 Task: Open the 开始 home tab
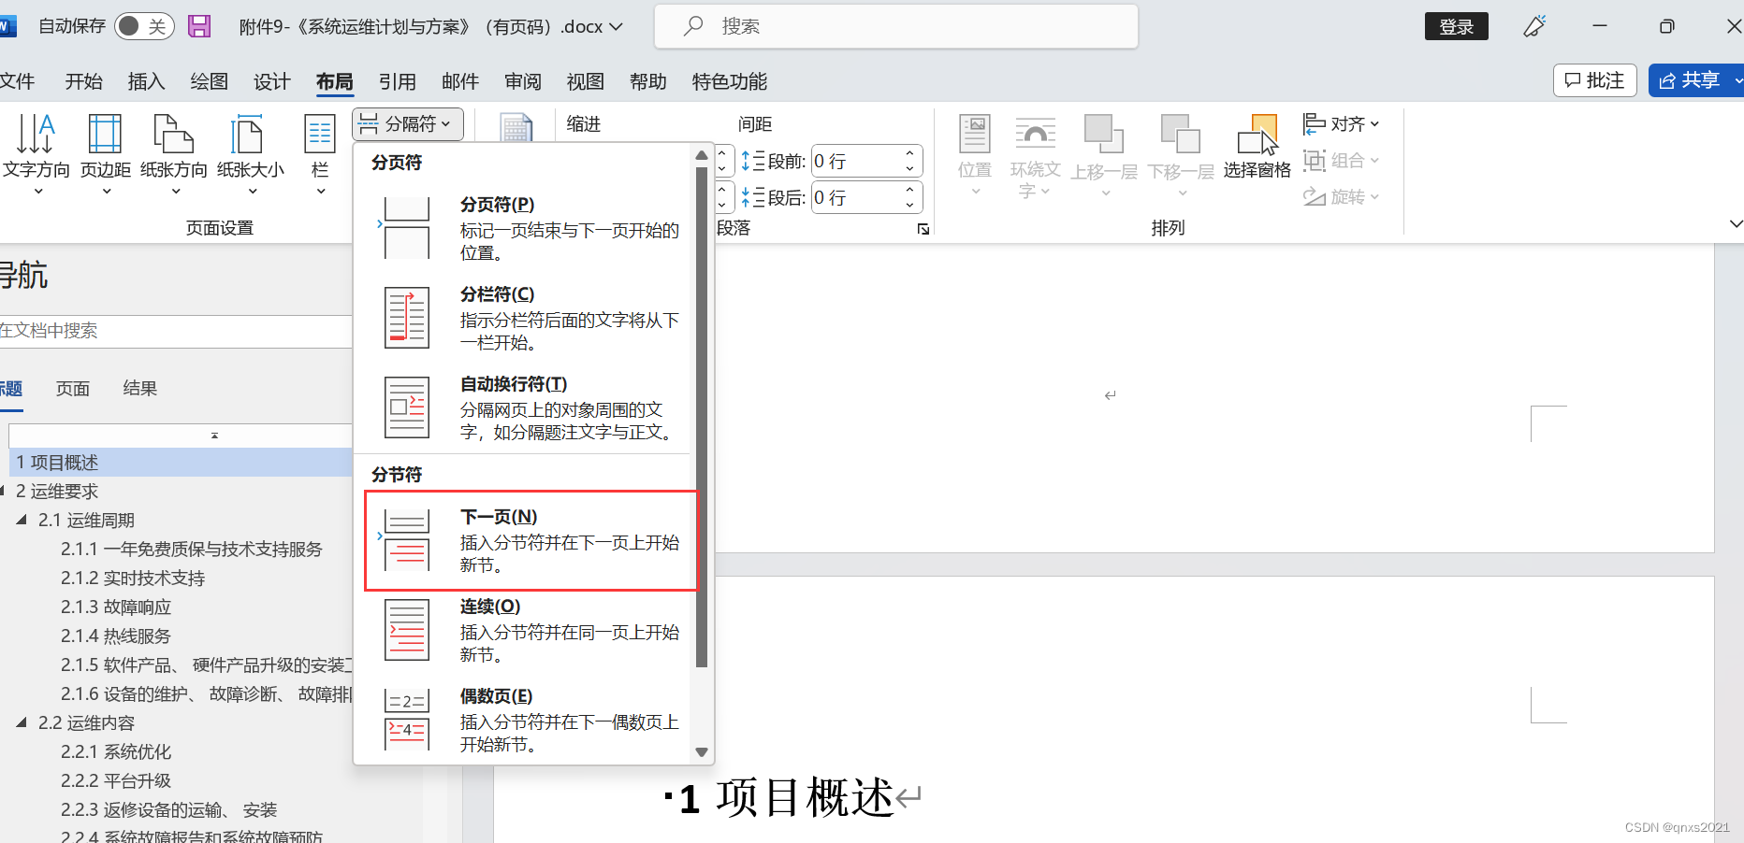pos(83,81)
